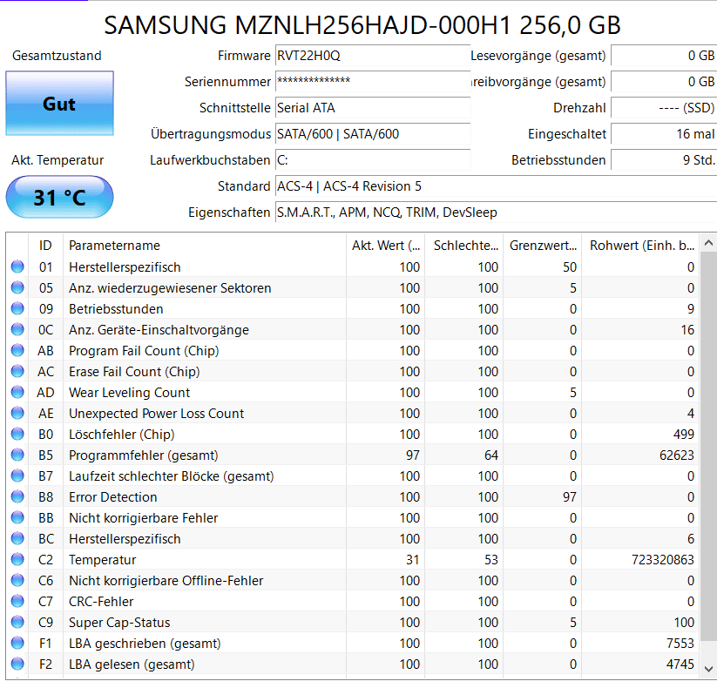
Task: Click the Betriebsstunden field showing 9 Std.
Action: (x=664, y=160)
